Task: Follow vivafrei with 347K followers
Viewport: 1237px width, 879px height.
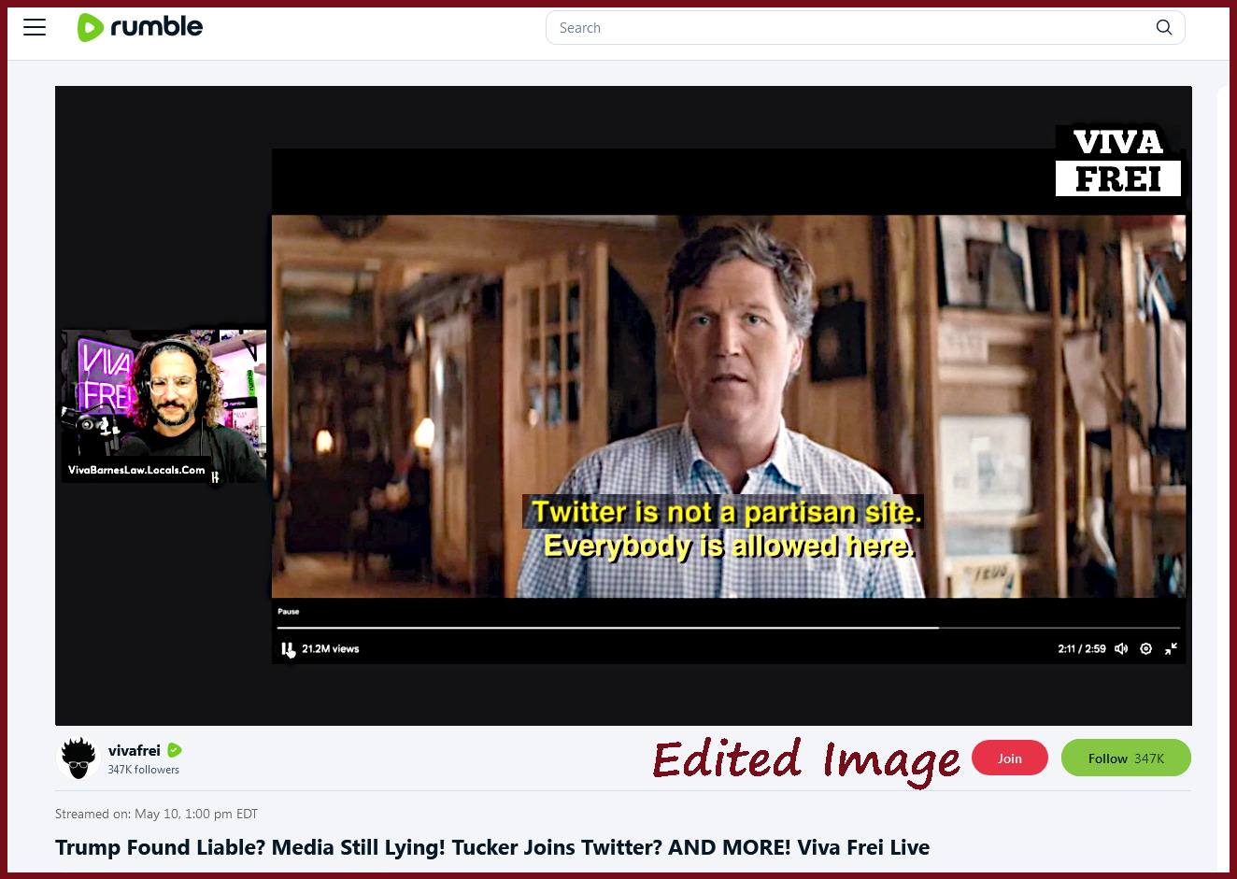Action: point(1126,758)
